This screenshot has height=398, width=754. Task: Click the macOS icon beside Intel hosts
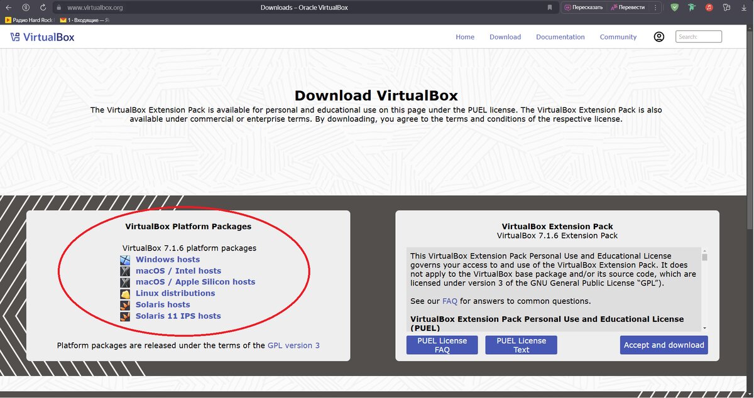click(x=126, y=271)
